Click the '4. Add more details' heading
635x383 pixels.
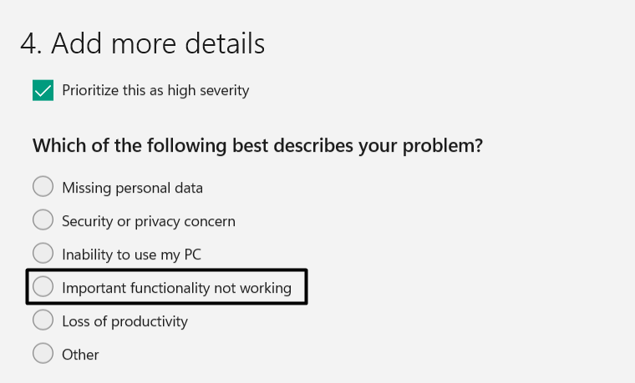coord(142,43)
